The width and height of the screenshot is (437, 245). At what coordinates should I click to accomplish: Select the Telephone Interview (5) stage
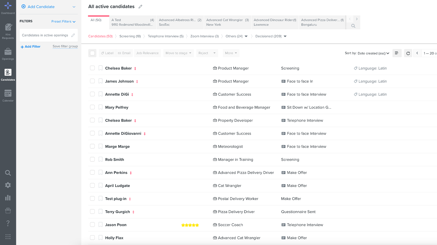[x=166, y=36]
